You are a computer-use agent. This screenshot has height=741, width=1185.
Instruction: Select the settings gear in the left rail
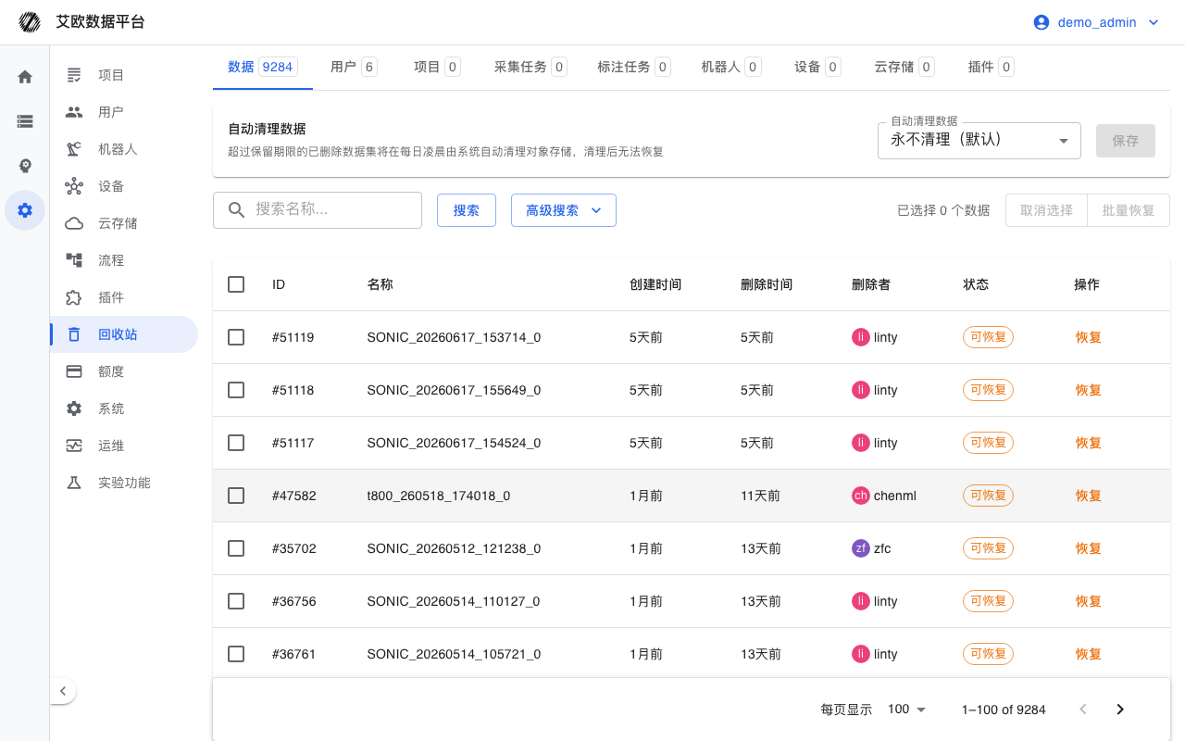(25, 210)
